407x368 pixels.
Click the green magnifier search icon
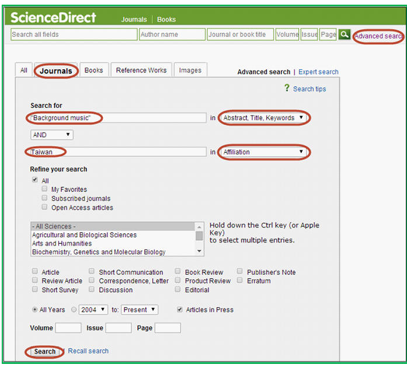click(x=345, y=34)
